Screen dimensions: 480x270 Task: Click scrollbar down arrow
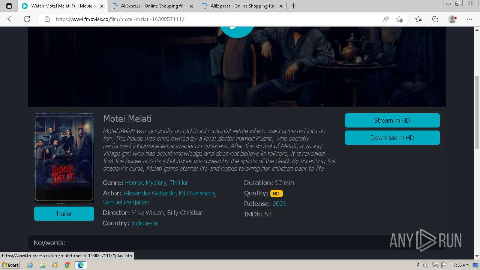click(477, 256)
